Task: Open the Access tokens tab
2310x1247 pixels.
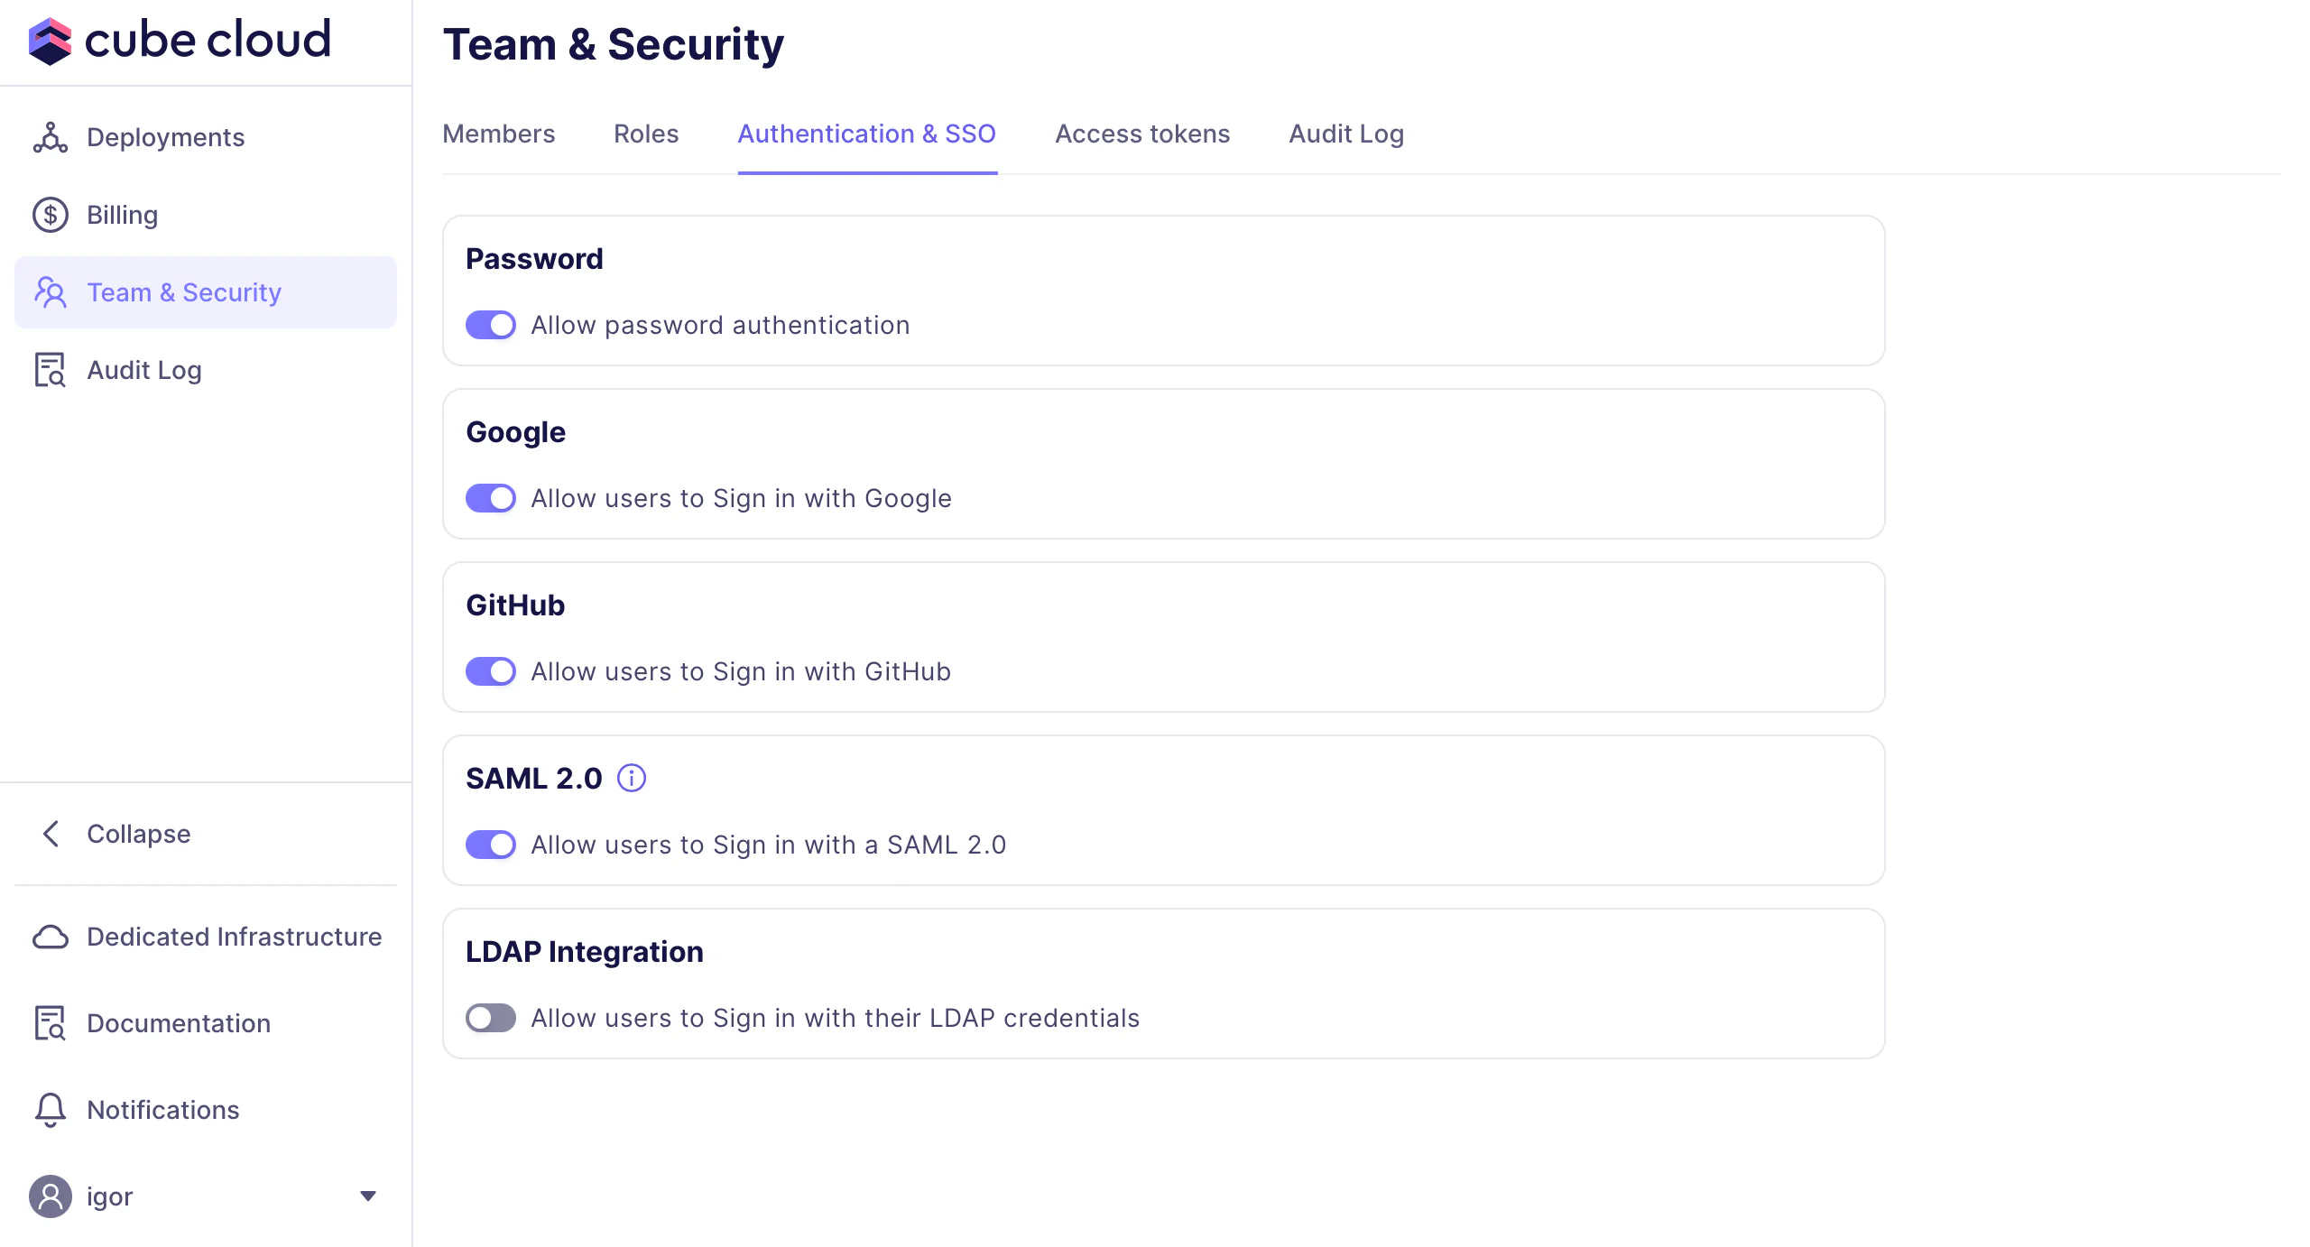Action: [1141, 134]
